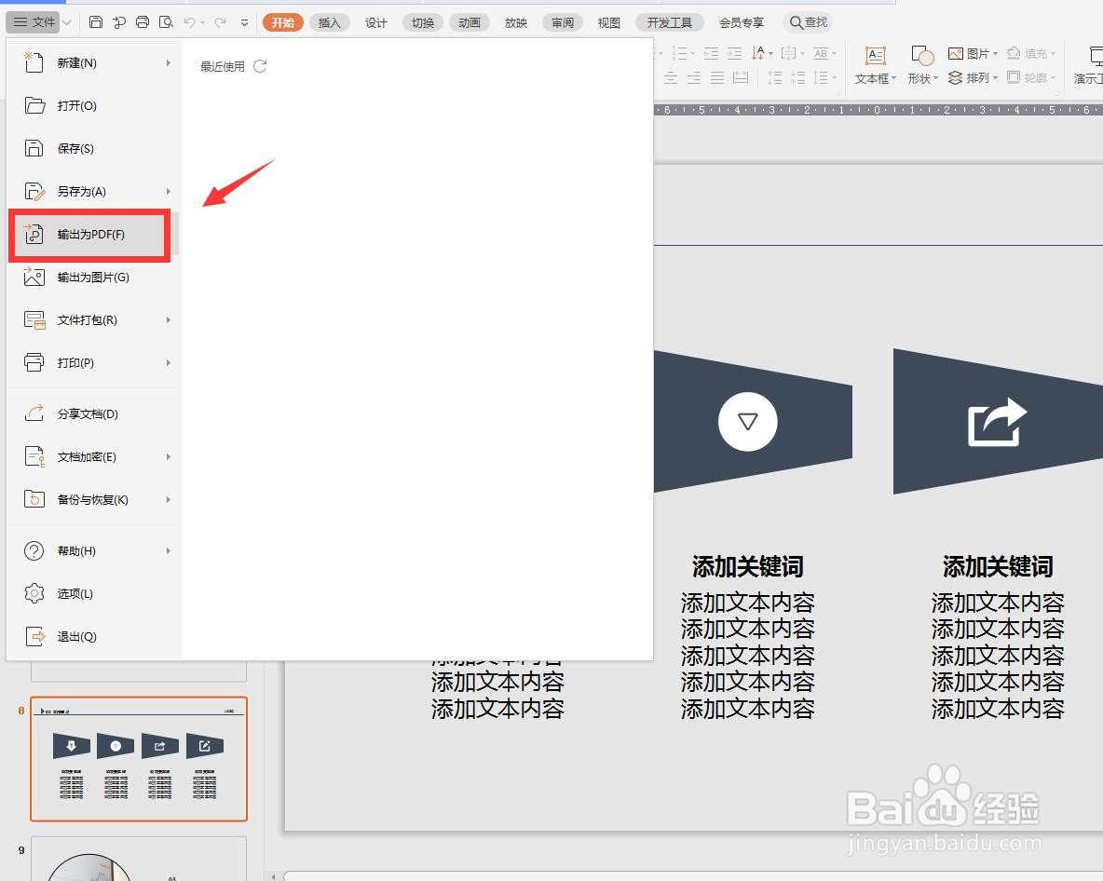Open the 排列 dropdown arrow
The height and width of the screenshot is (881, 1103).
(995, 78)
